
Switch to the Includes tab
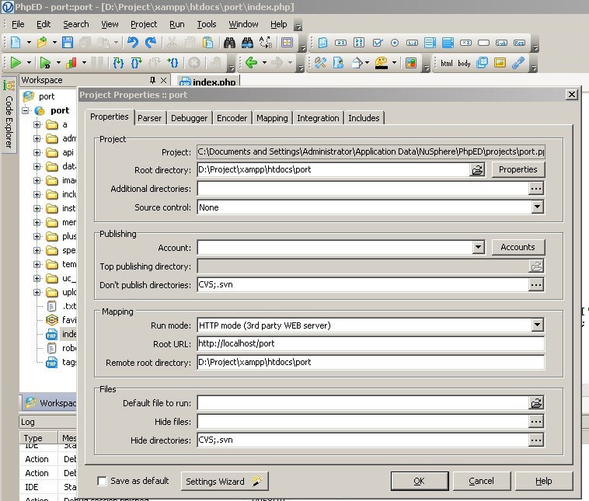click(364, 118)
